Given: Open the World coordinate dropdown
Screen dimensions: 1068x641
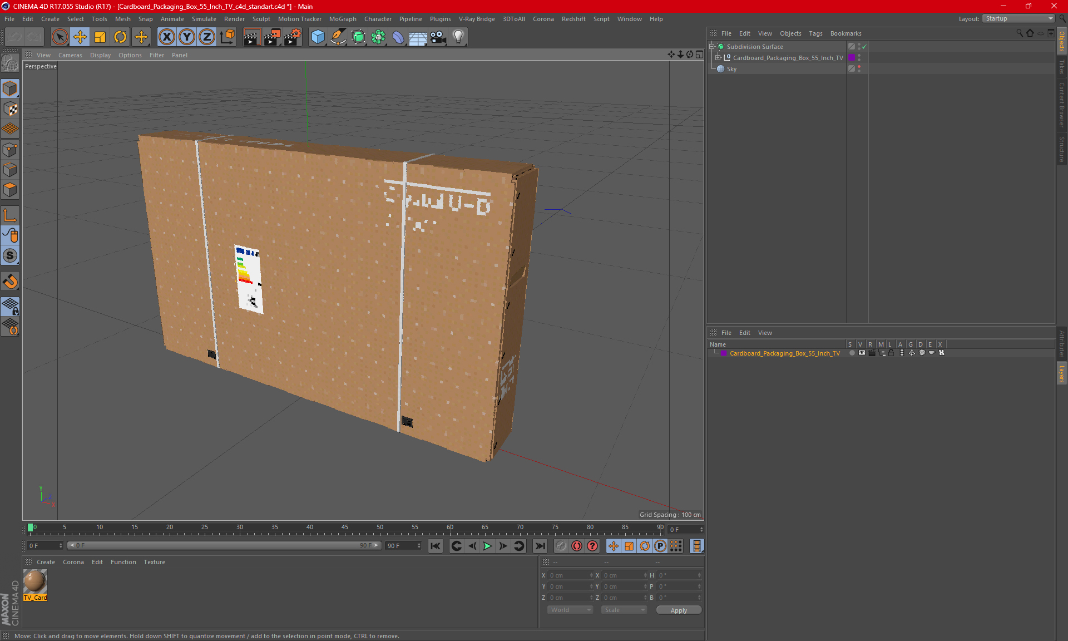Looking at the screenshot, I should pyautogui.click(x=570, y=610).
